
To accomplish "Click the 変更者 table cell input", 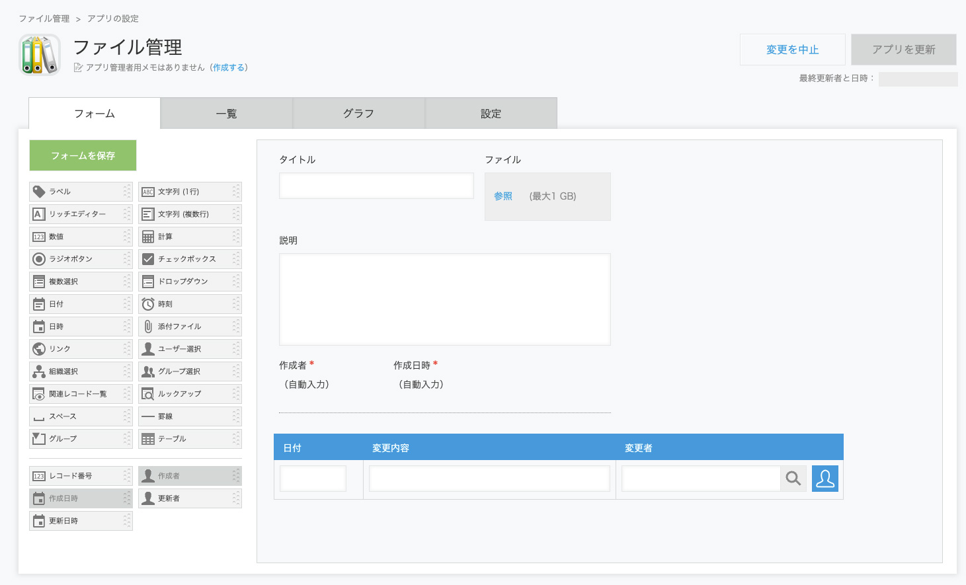I will (701, 479).
